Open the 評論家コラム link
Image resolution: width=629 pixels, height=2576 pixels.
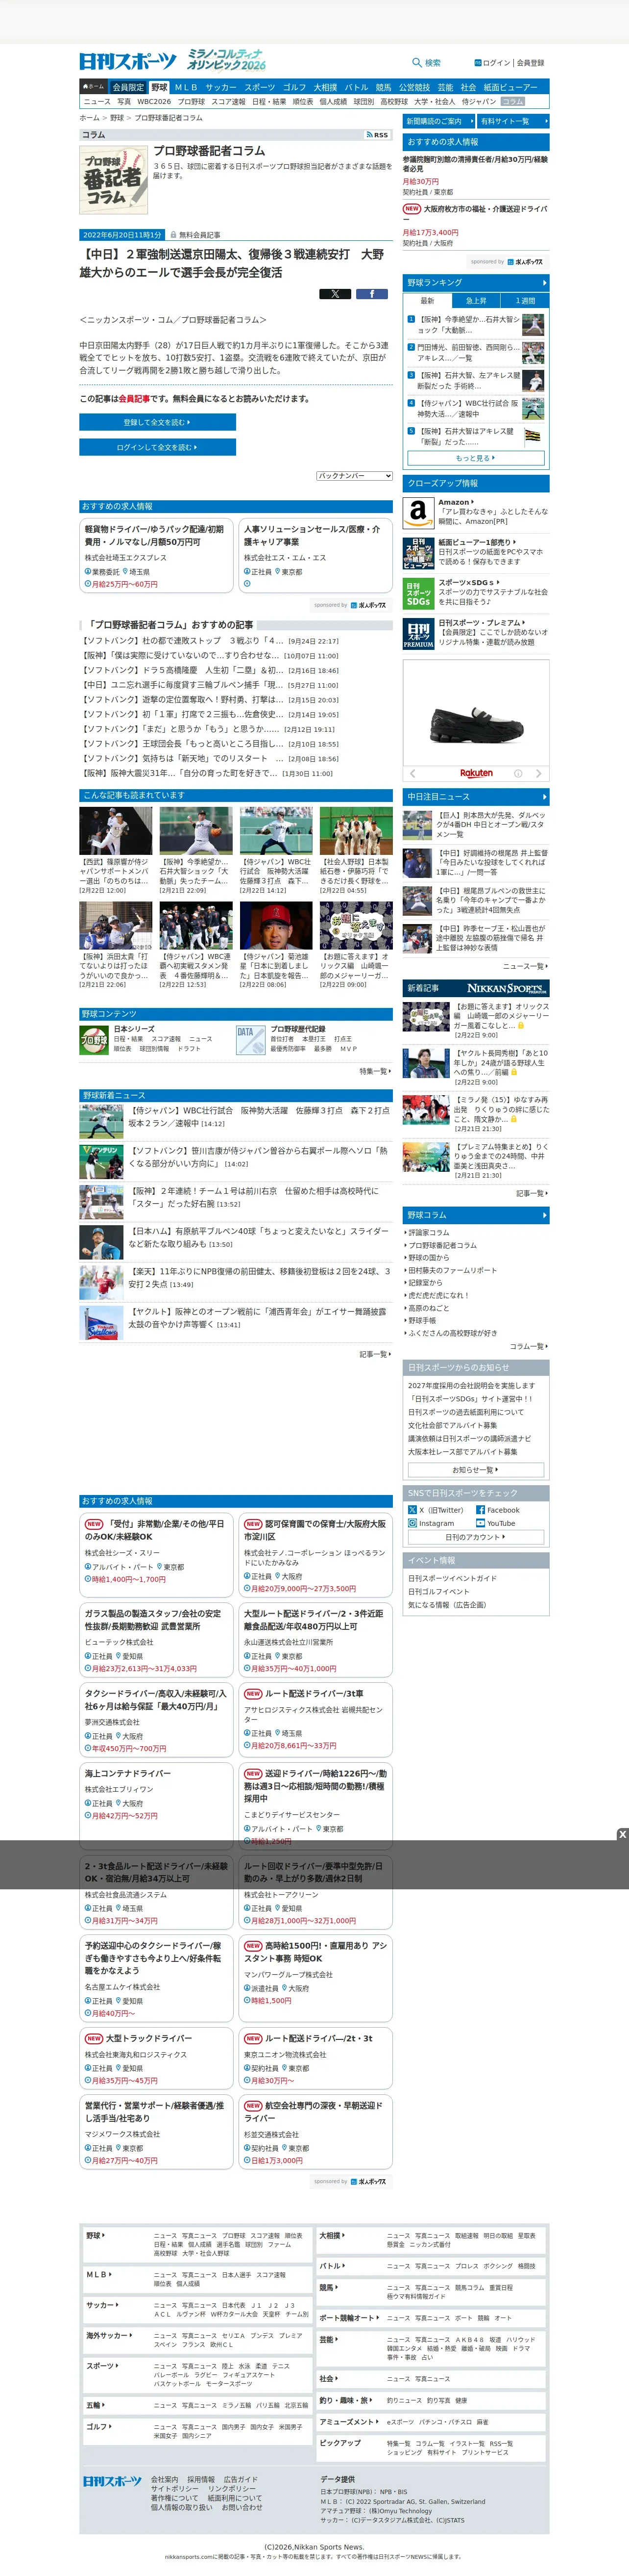coord(429,1233)
